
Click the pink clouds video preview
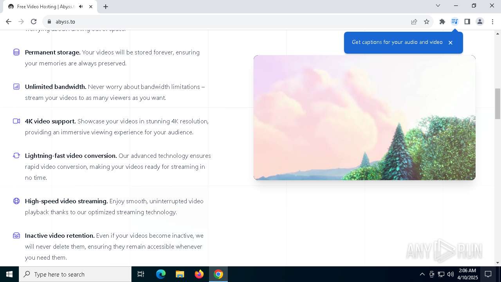[x=364, y=117]
